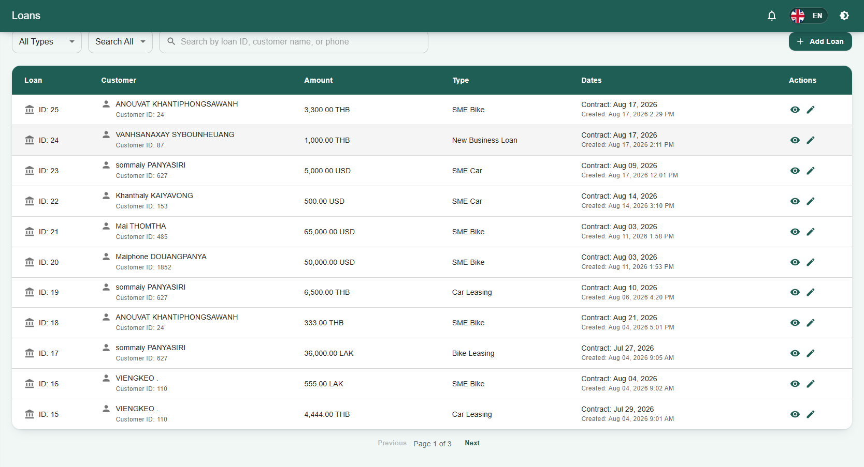Click the Page 1 of 3 indicator
This screenshot has height=467, width=864.
click(433, 444)
